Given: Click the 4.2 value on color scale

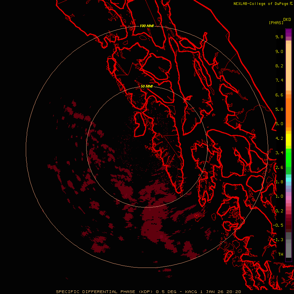Looking at the screenshot, I should 279,139.
